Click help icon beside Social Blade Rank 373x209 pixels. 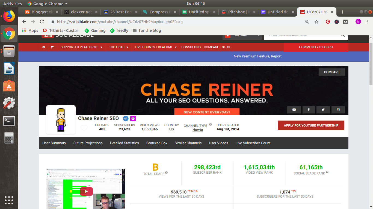click(x=327, y=172)
